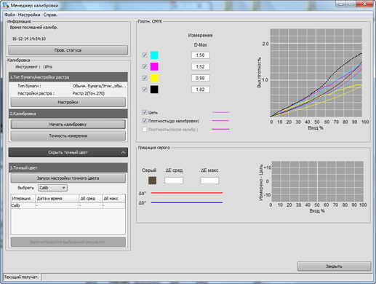
Task: Click the cyan color swatch
Action: [154, 55]
